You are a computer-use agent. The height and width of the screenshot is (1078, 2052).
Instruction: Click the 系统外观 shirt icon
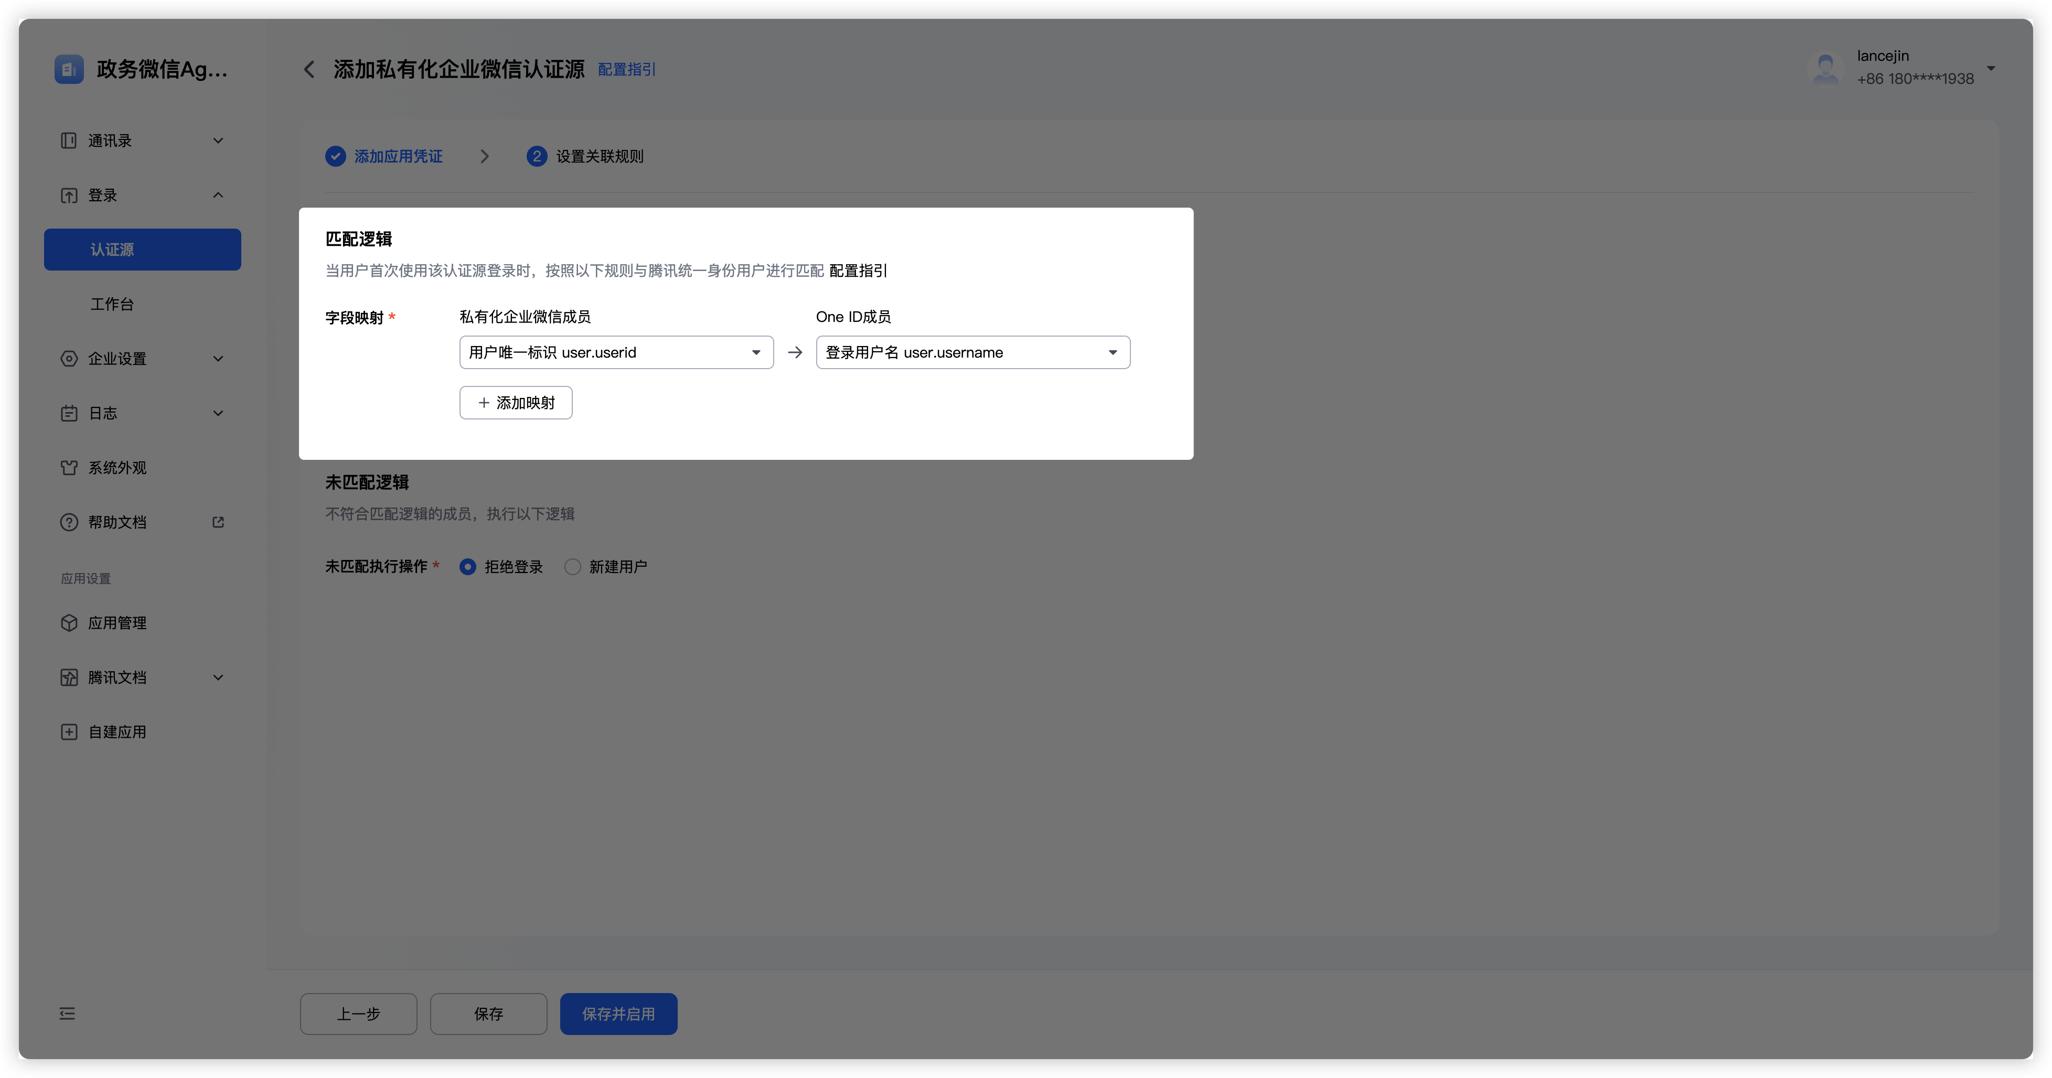69,468
